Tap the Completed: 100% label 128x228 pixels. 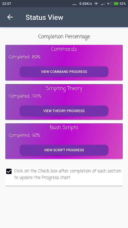(x=25, y=96)
